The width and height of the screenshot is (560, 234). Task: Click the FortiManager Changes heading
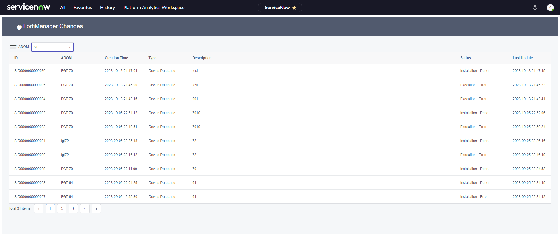53,26
